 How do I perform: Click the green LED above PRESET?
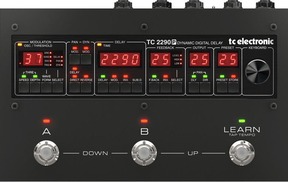click(222, 76)
